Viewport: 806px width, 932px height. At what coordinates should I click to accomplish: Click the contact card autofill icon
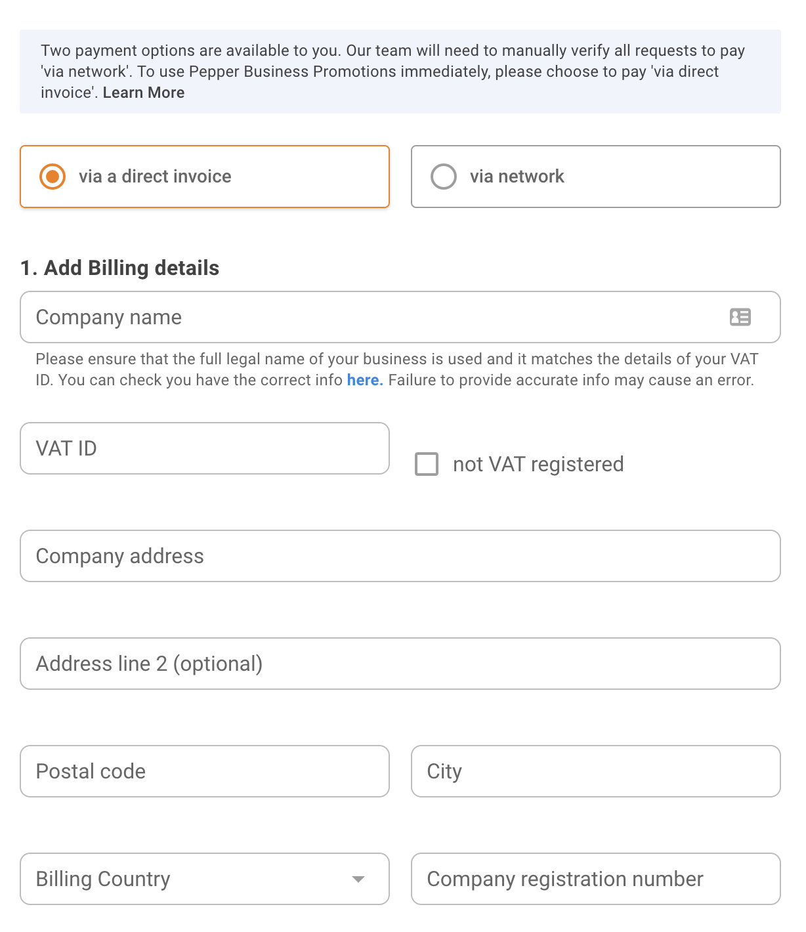point(740,317)
